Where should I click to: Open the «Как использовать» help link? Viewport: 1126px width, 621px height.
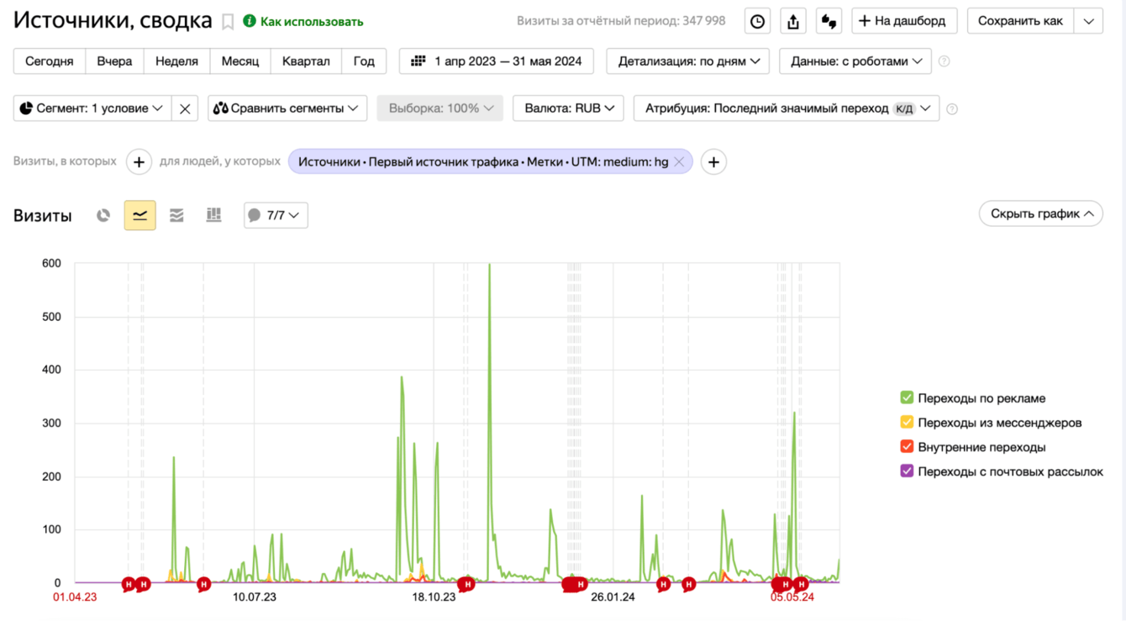[303, 22]
